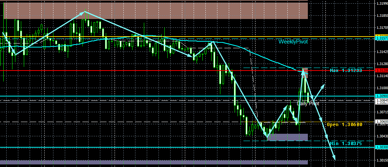Image resolution: width=388 pixels, height=167 pixels.
Task: Click the WeeklyPivot label
Action: (x=293, y=42)
